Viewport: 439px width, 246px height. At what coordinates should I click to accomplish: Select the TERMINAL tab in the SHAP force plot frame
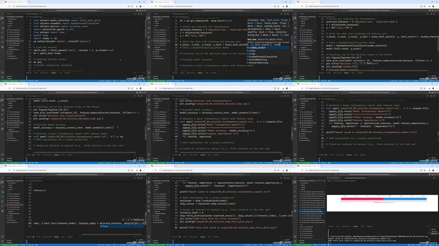pyautogui.click(x=356, y=226)
